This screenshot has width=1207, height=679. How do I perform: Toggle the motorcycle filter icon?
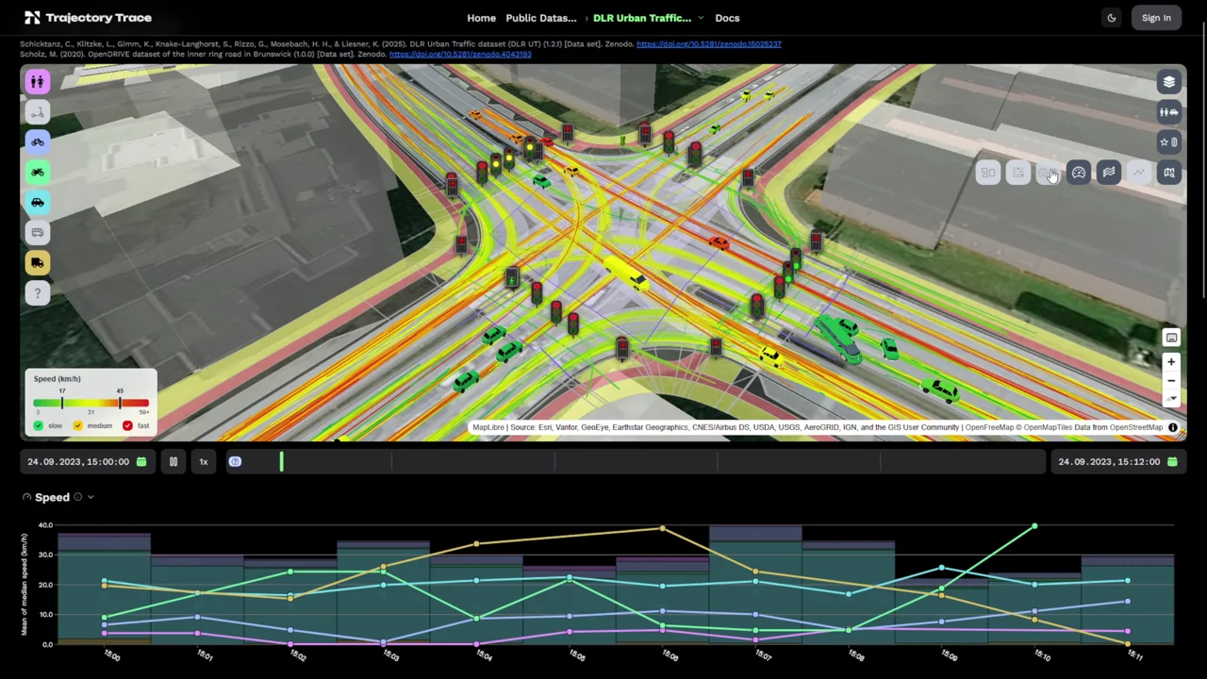pyautogui.click(x=37, y=173)
